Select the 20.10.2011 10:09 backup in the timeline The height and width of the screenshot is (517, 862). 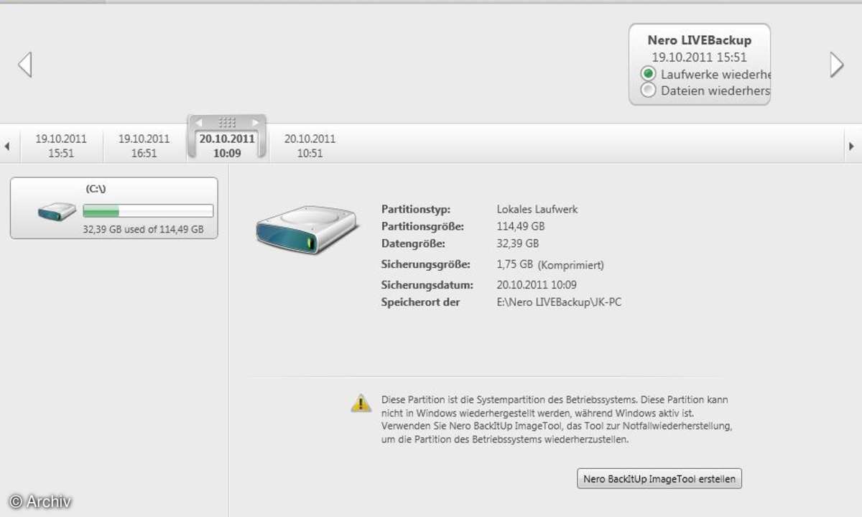[x=227, y=146]
